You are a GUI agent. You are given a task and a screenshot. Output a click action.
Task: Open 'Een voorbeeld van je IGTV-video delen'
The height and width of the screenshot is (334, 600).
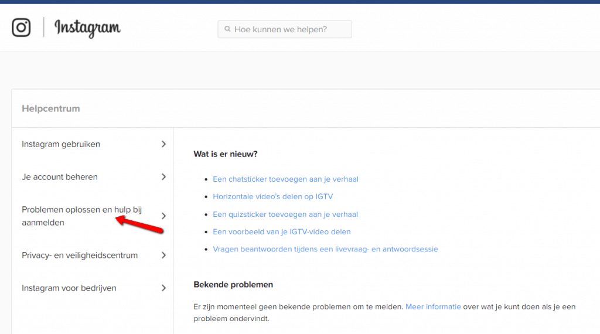(x=282, y=232)
